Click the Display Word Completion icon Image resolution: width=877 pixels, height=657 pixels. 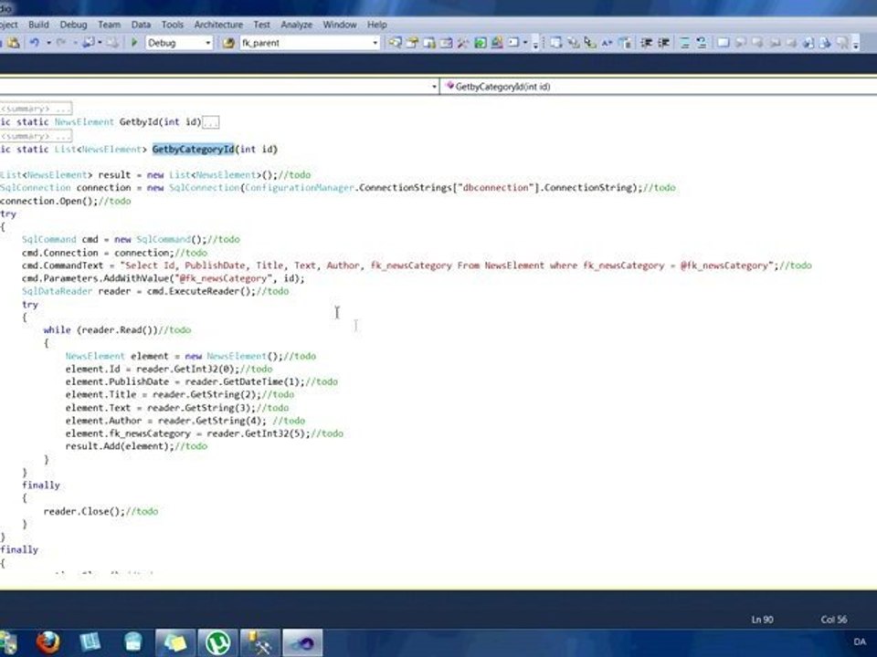(x=607, y=43)
